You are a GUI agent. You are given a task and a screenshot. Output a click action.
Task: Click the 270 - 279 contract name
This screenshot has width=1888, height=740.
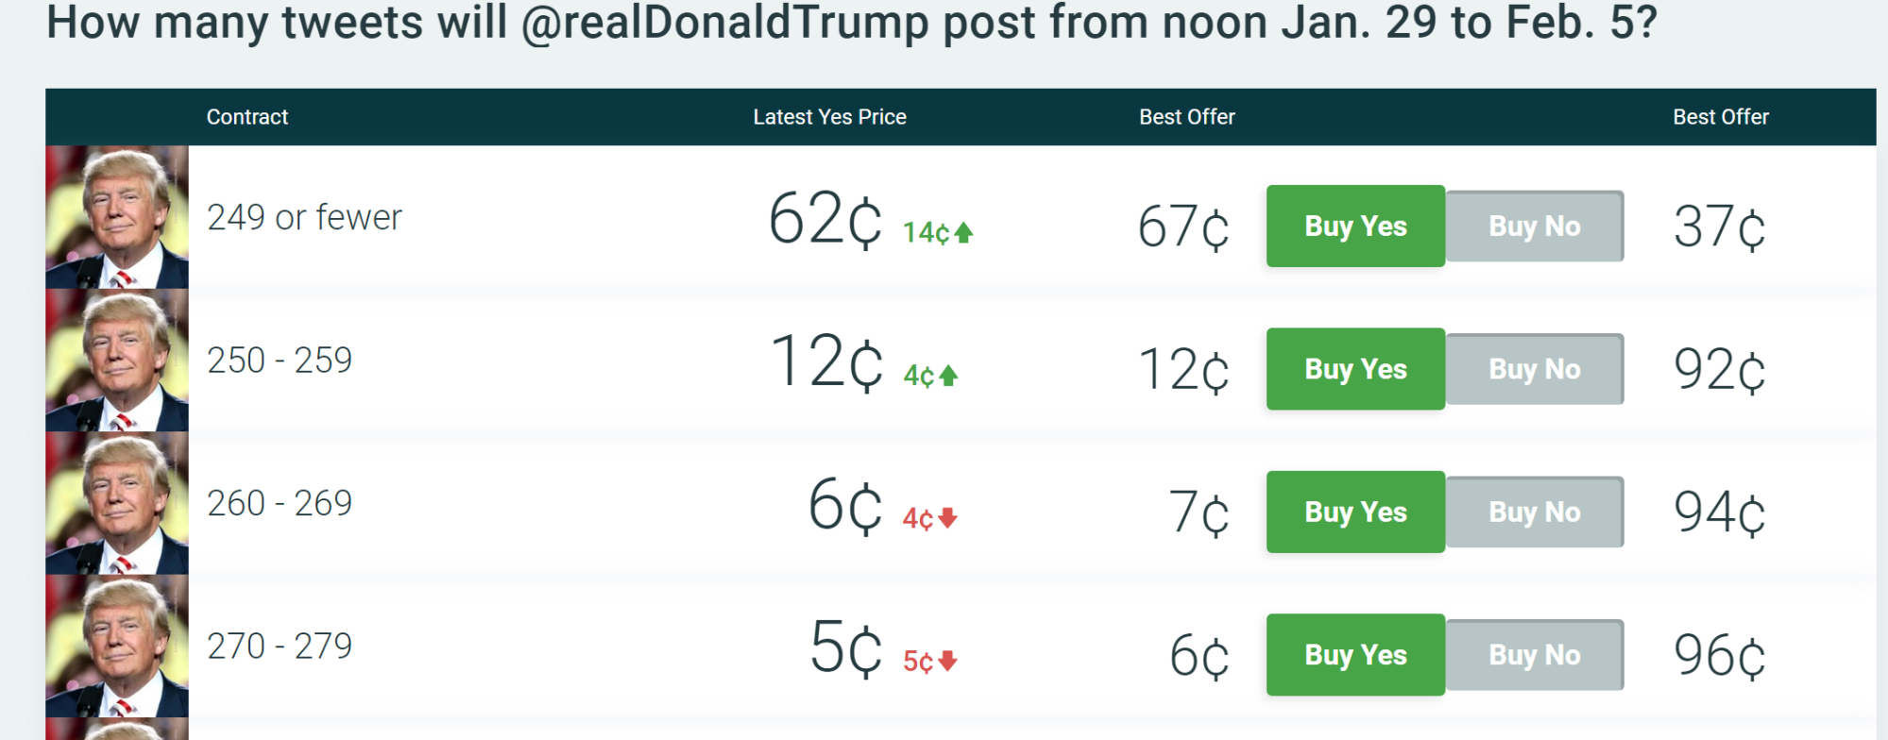click(280, 647)
